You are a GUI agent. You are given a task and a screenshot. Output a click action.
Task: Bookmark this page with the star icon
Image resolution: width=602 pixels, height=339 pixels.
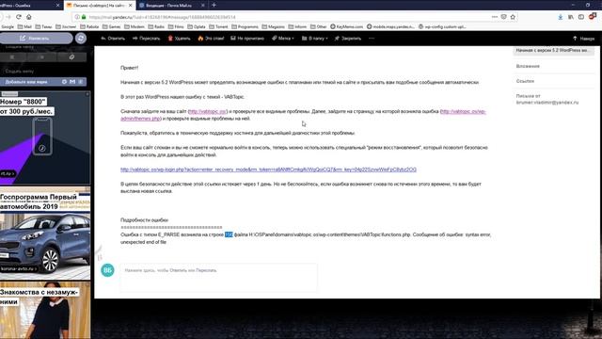[x=513, y=17]
